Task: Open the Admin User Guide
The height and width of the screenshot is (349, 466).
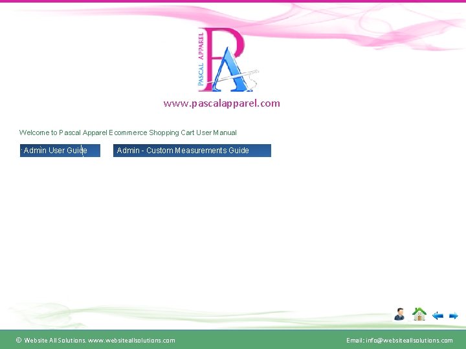Action: tap(60, 151)
